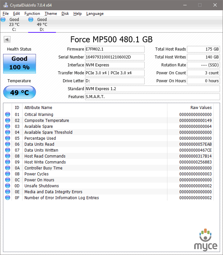This screenshot has height=255, width=223.
Task: Click status icon for Controller Busy Time row
Action: coord(8,168)
